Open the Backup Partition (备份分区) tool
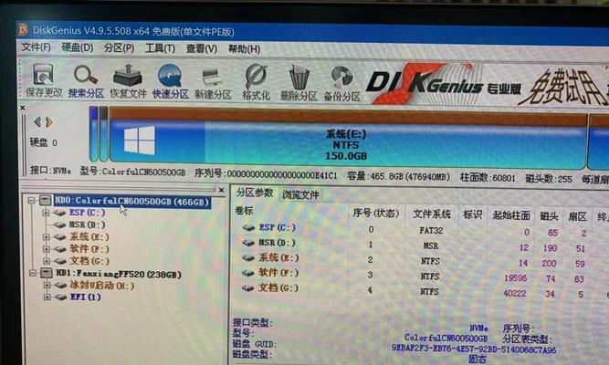Viewport: 609px width, 365px height. [342, 84]
